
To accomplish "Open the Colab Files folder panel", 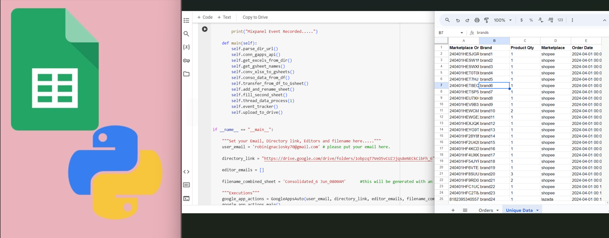I will [186, 74].
